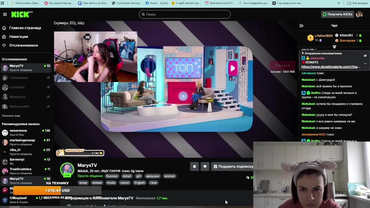This screenshot has width=370, height=208.
Task: Open Sunrayses gifter profile
Action: pyautogui.click(x=347, y=40)
